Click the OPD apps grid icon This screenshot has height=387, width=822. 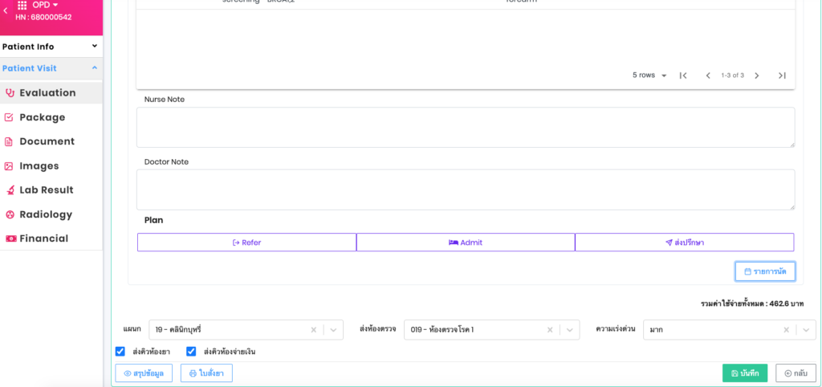[x=22, y=6]
